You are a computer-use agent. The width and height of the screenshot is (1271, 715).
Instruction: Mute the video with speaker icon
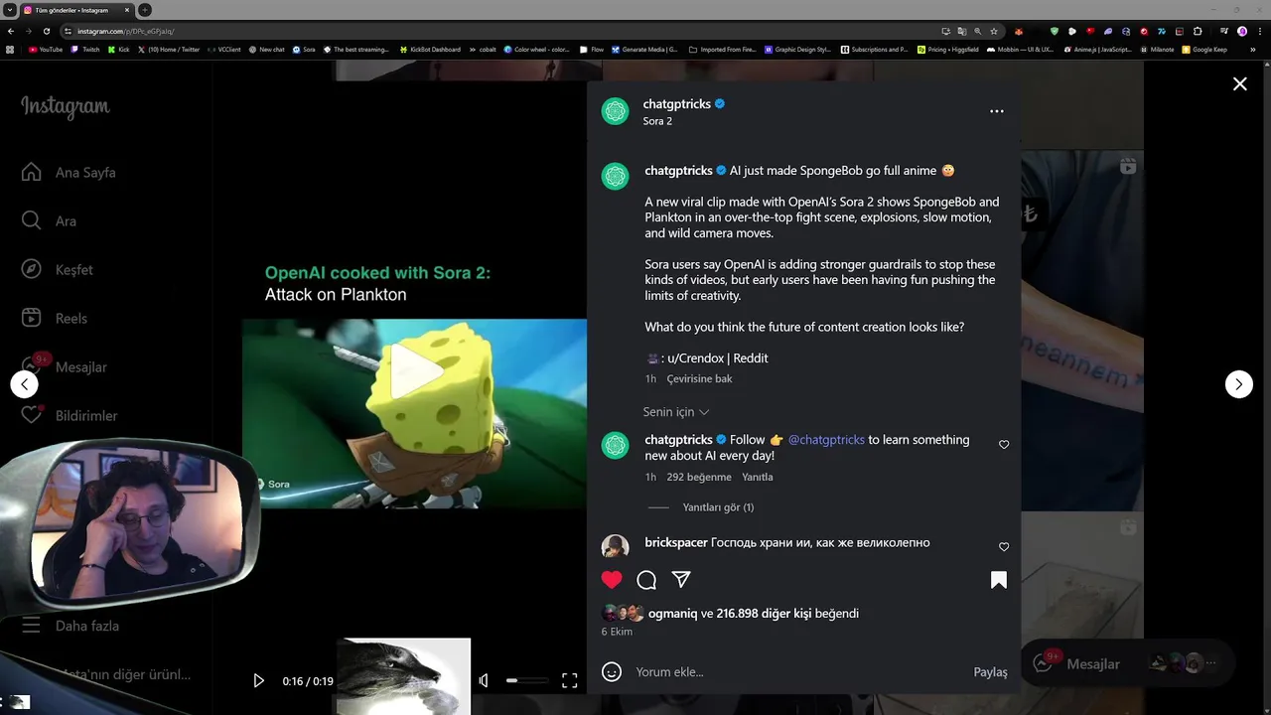click(x=484, y=680)
